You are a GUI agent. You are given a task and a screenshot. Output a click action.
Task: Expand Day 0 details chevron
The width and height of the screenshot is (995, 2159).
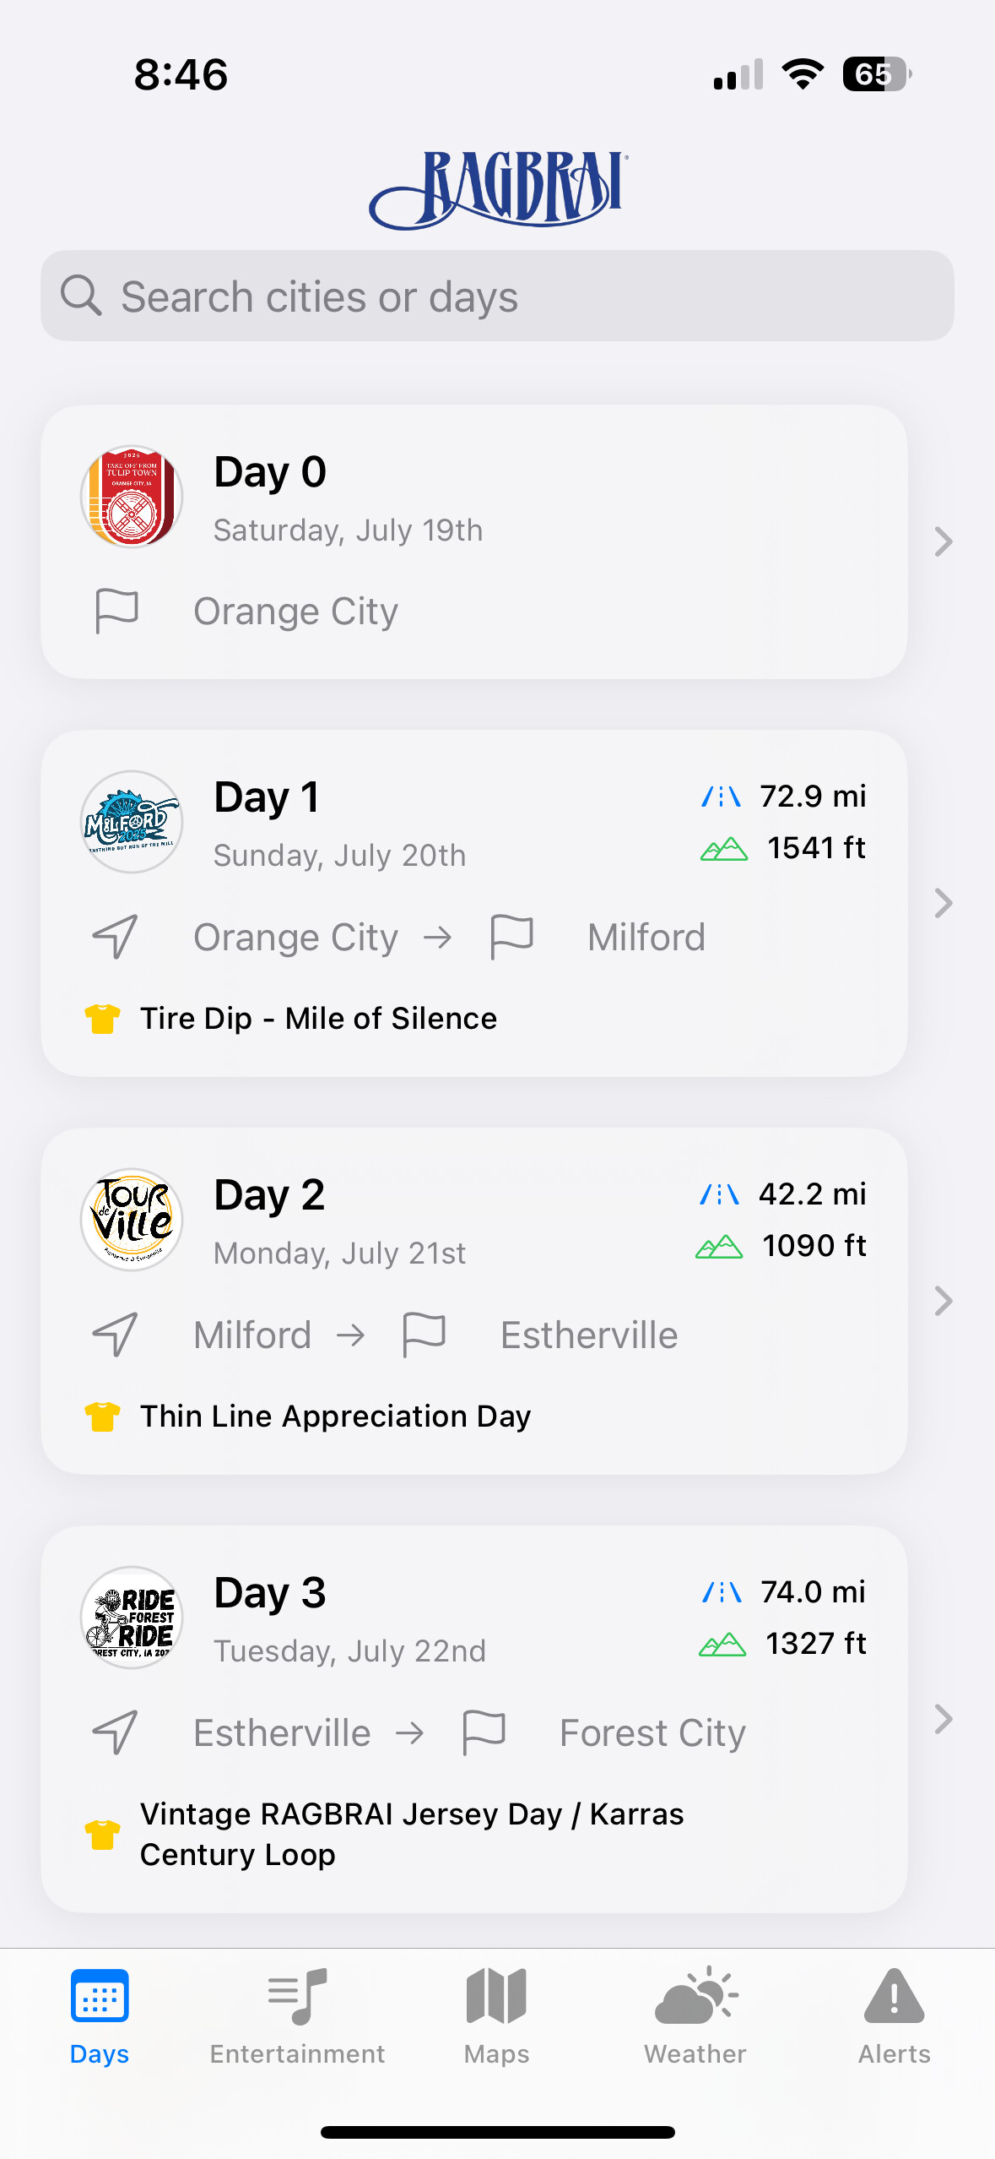pos(944,541)
